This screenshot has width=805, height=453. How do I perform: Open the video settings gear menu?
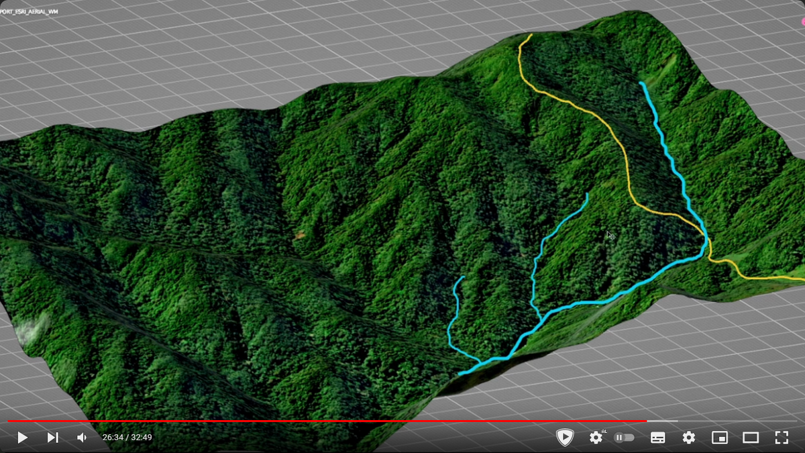click(x=689, y=438)
